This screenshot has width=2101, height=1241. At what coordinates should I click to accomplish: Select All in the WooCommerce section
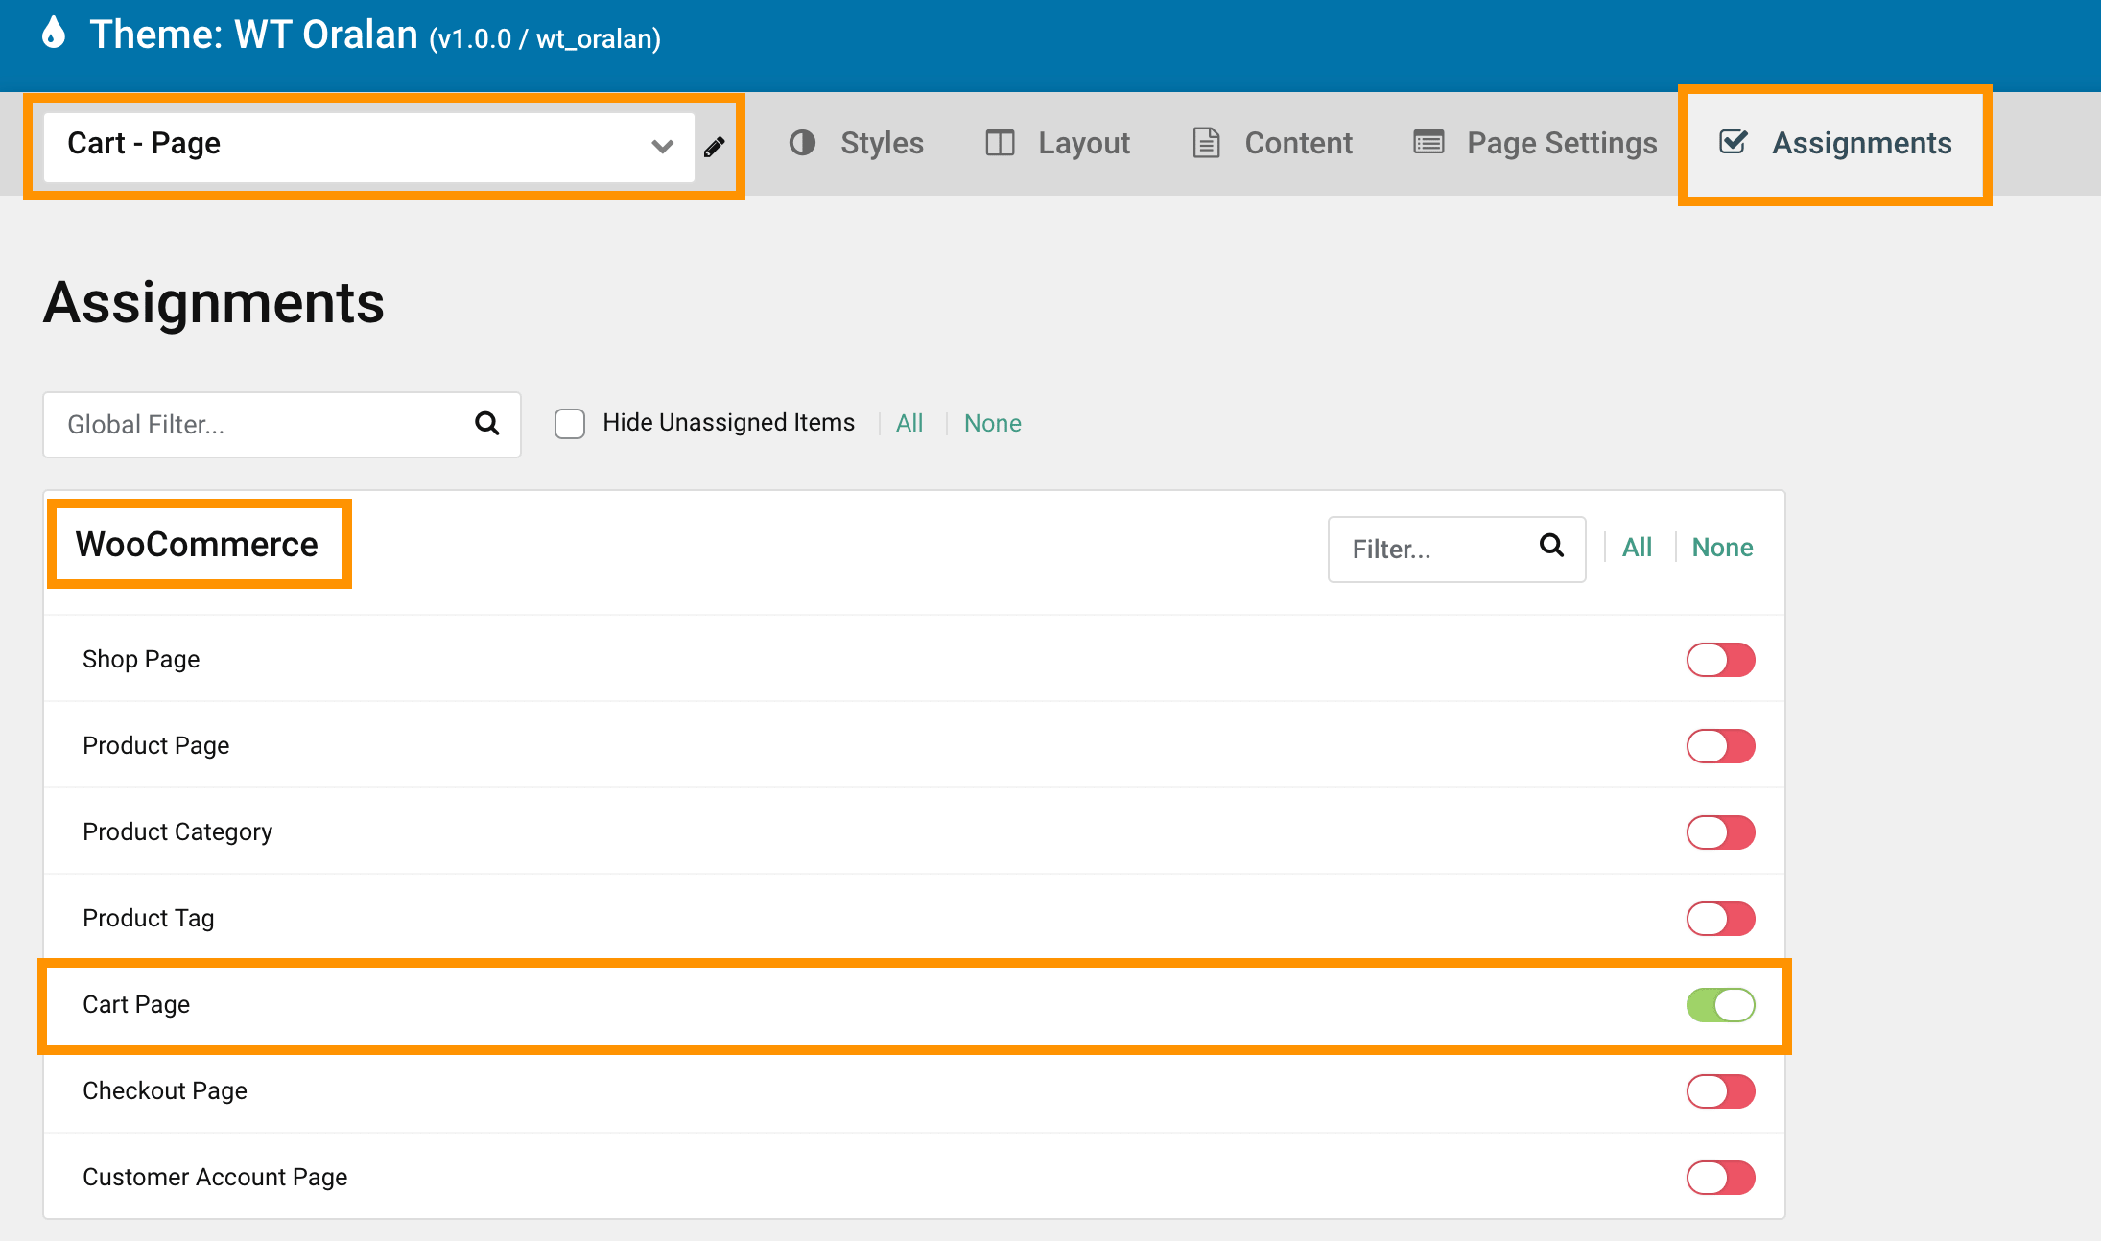[x=1637, y=547]
